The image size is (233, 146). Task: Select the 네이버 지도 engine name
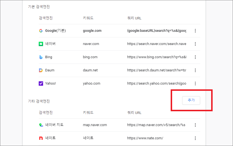pyautogui.click(x=54, y=125)
